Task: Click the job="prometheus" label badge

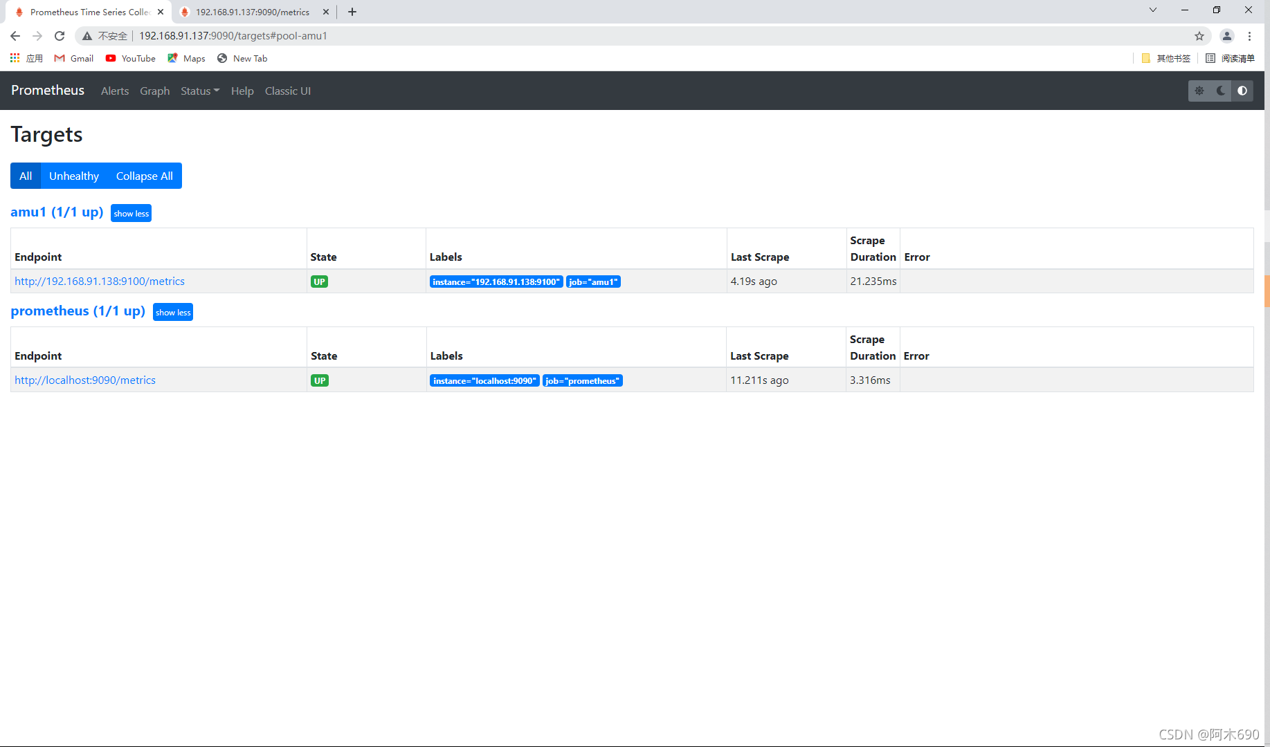Action: [x=583, y=380]
